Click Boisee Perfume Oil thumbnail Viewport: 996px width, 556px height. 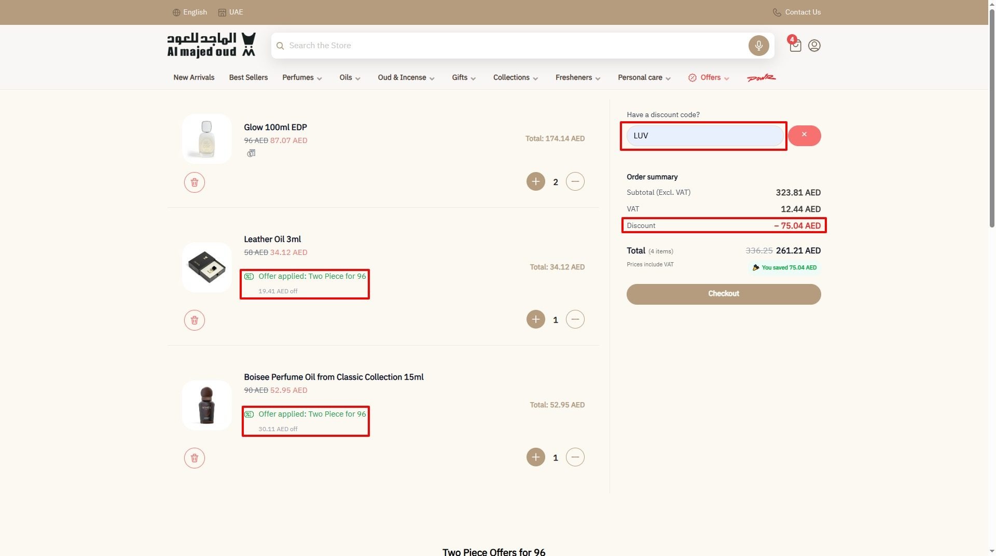[x=206, y=405]
